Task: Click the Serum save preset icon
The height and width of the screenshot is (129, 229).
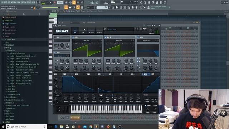Action: tap(141, 29)
